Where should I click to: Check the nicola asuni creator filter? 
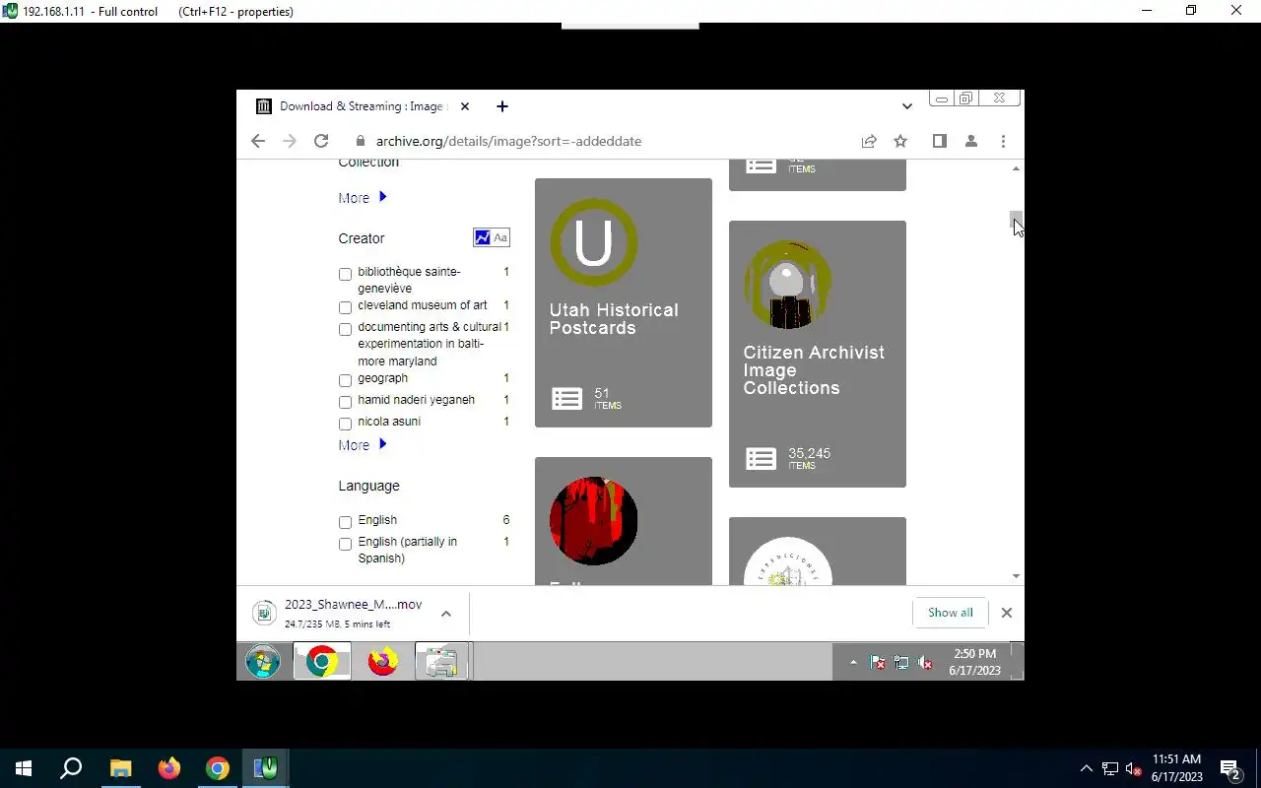pos(345,424)
